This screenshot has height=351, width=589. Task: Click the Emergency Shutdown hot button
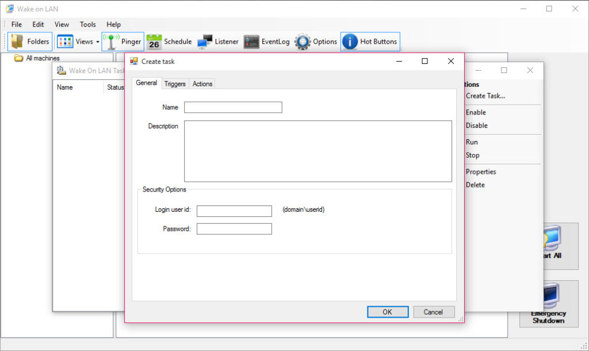click(x=549, y=304)
